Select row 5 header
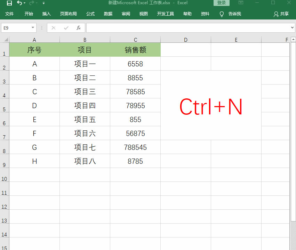The image size is (296, 250). pos(5,105)
